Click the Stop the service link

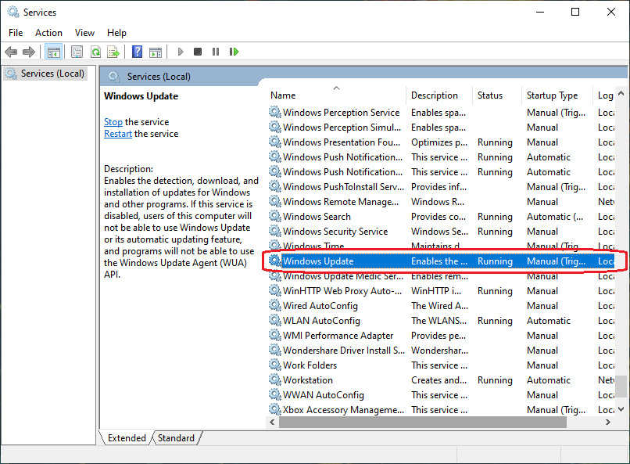click(113, 122)
